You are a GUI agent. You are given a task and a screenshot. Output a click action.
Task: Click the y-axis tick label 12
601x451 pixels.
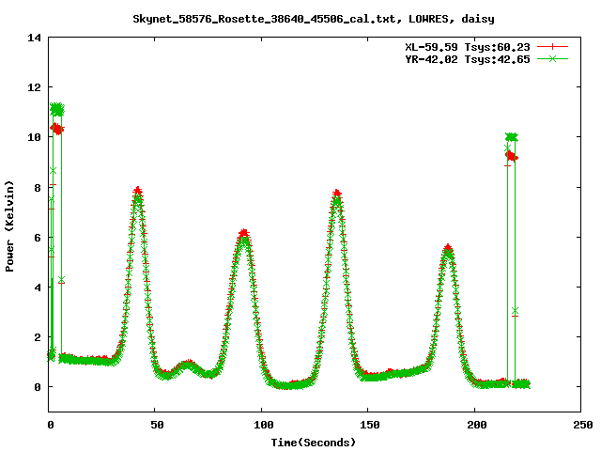click(34, 87)
